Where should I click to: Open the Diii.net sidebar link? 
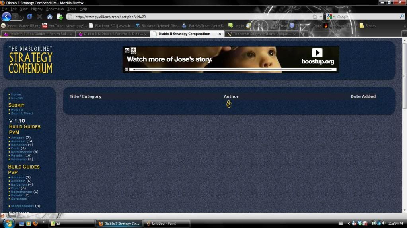(17, 98)
